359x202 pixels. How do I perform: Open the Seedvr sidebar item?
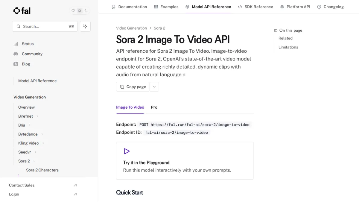tap(25, 152)
